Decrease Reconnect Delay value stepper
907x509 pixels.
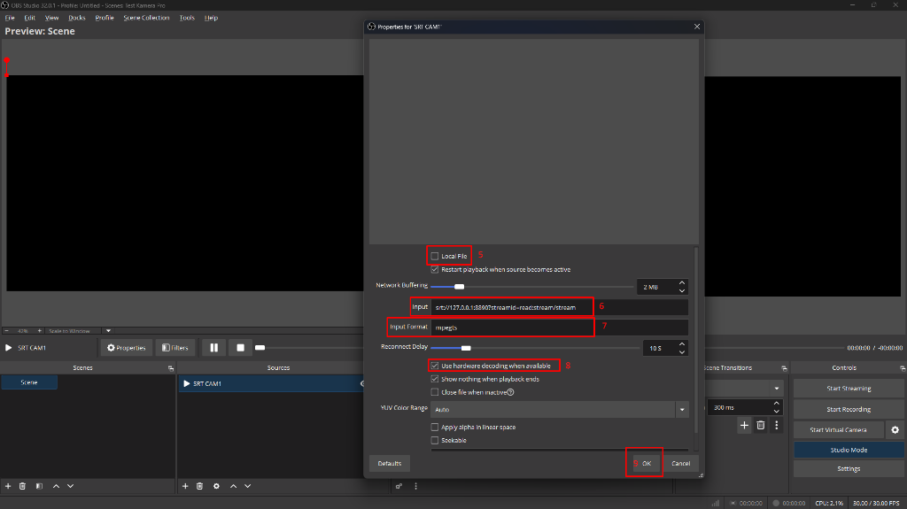[x=682, y=351]
